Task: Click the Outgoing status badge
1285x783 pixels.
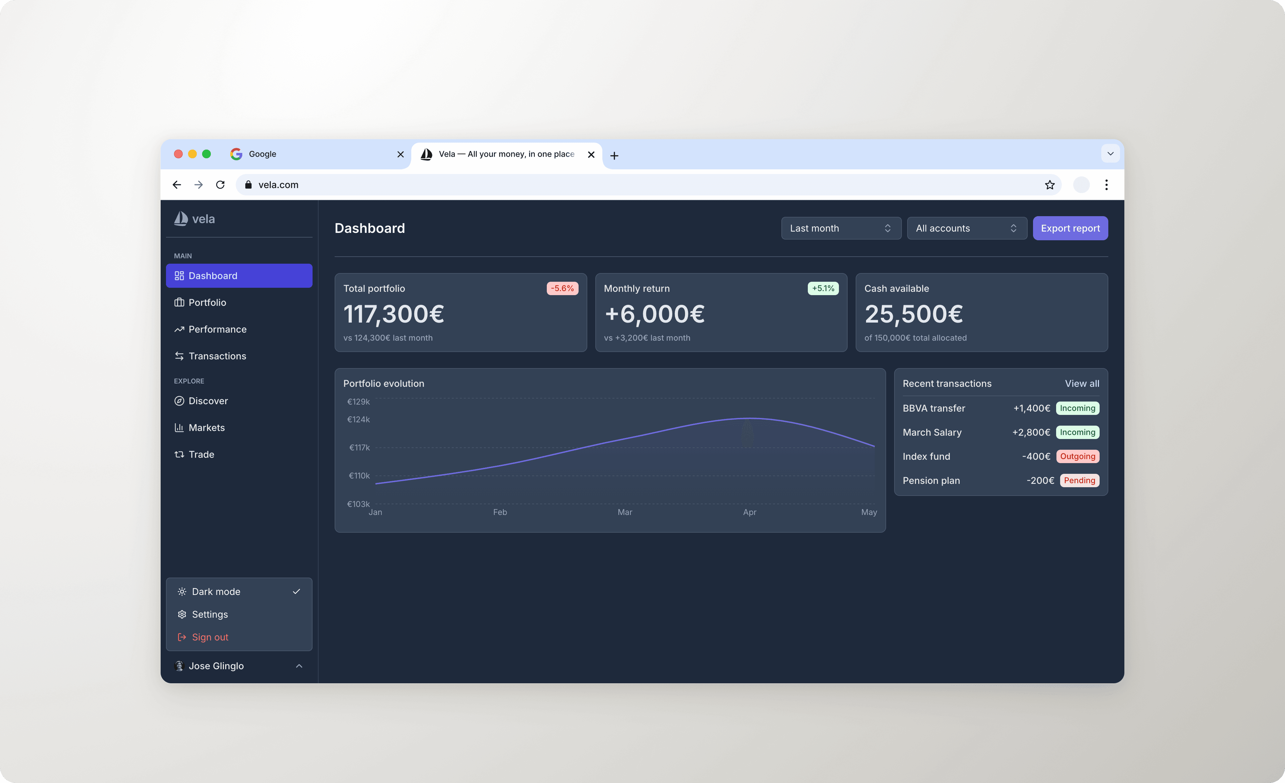Action: (1078, 456)
